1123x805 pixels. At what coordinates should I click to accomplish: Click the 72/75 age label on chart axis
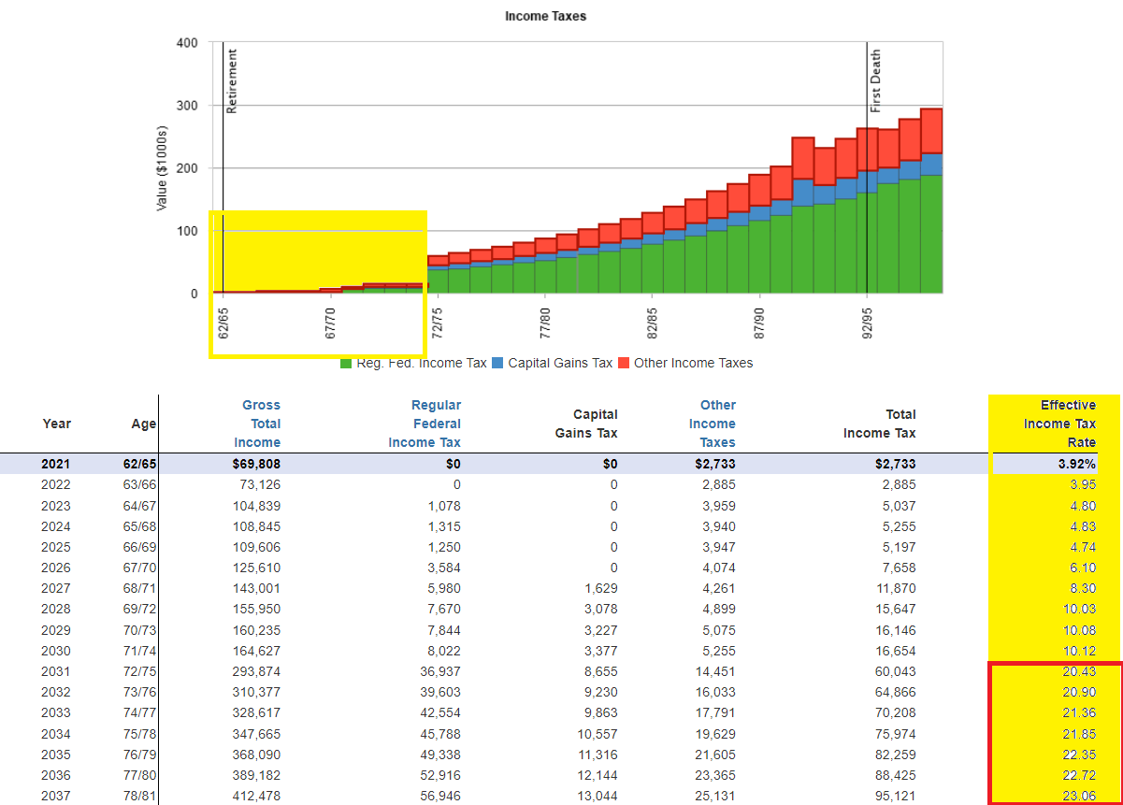tap(437, 321)
